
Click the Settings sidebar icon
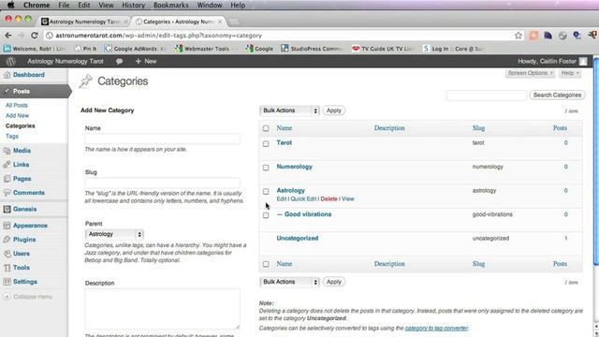tap(7, 282)
